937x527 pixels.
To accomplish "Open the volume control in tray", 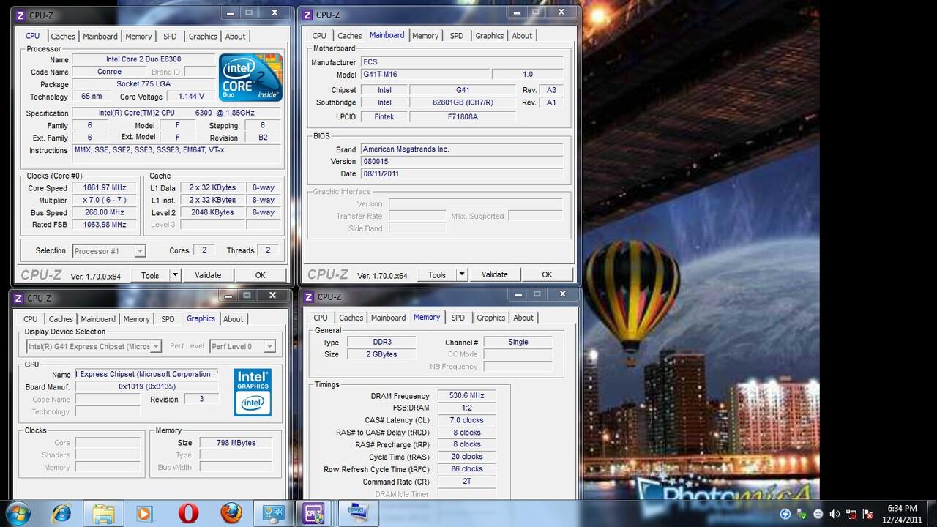I will coord(835,514).
